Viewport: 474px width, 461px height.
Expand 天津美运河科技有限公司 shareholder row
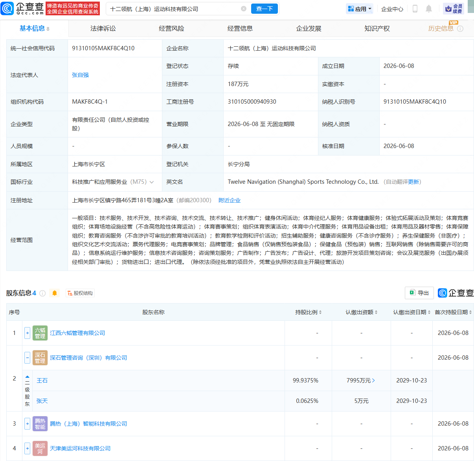point(27,448)
